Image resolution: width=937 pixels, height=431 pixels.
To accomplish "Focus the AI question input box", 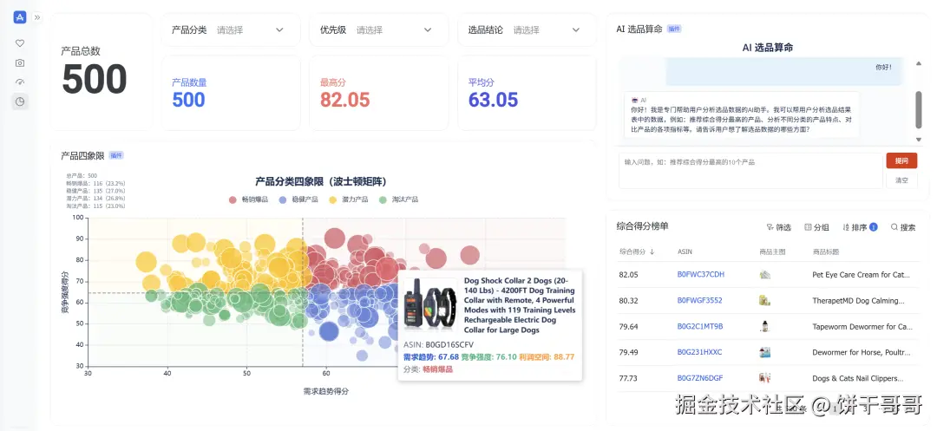I will (750, 171).
